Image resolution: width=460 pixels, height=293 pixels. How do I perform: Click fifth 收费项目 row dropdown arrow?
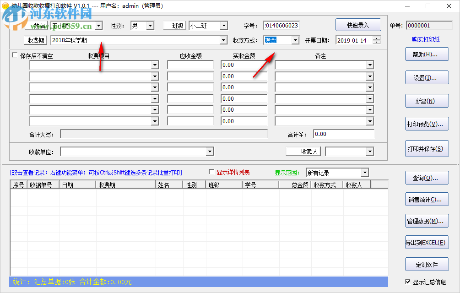point(155,110)
